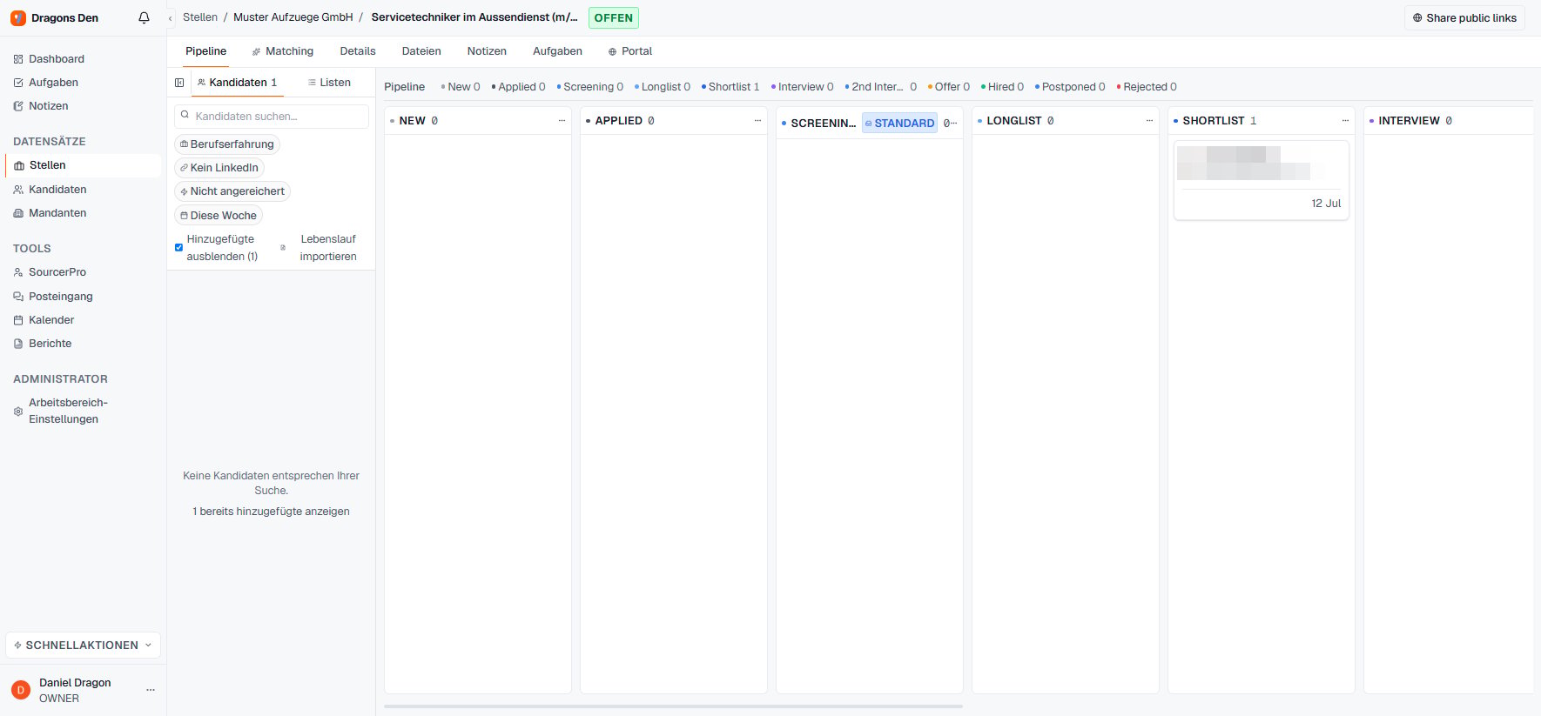Click the horizontal pipeline scrollbar
The height and width of the screenshot is (716, 1541).
673,706
